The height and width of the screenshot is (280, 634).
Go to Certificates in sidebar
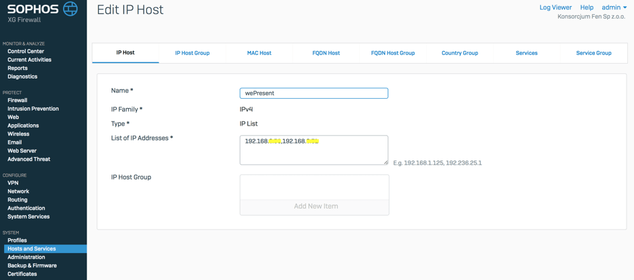[22, 274]
